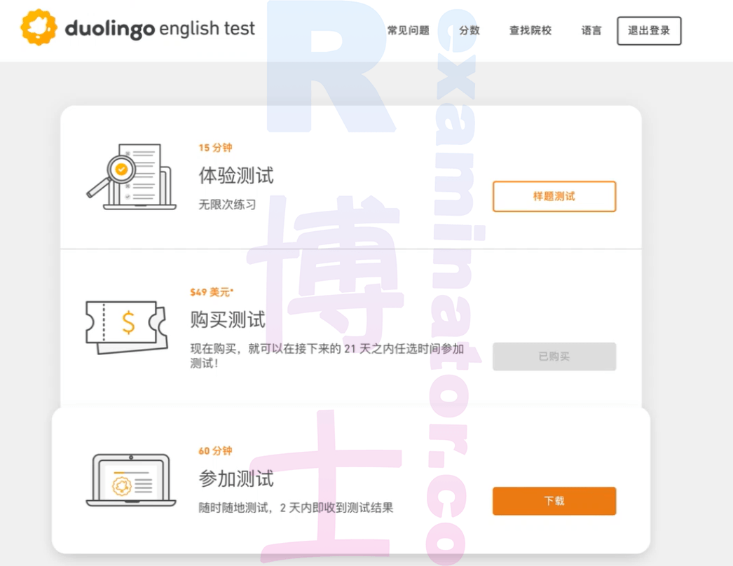Click the $49 美元 price label
Image resolution: width=733 pixels, height=566 pixels.
click(212, 292)
